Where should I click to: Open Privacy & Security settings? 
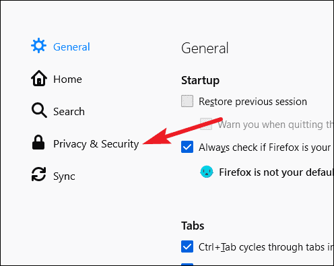click(x=96, y=144)
